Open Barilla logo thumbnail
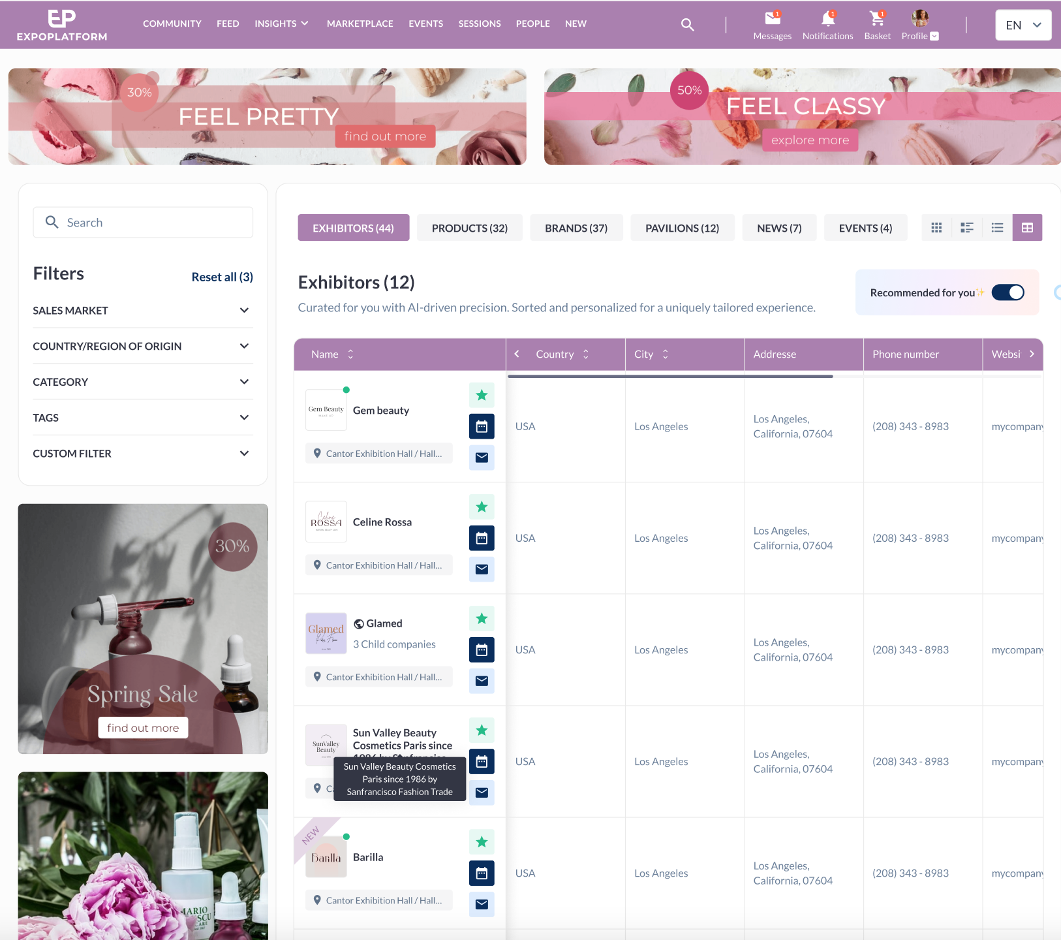Screen dimensions: 1061x940 326,857
